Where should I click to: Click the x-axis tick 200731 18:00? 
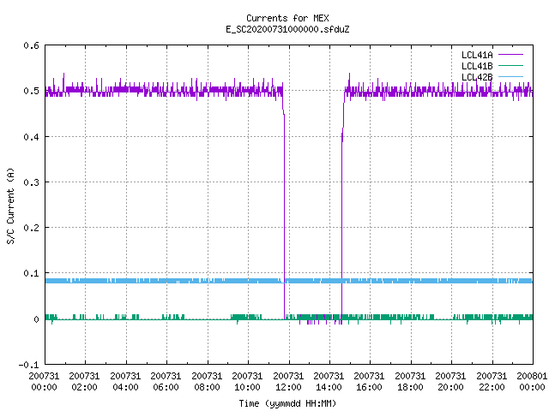click(x=410, y=382)
